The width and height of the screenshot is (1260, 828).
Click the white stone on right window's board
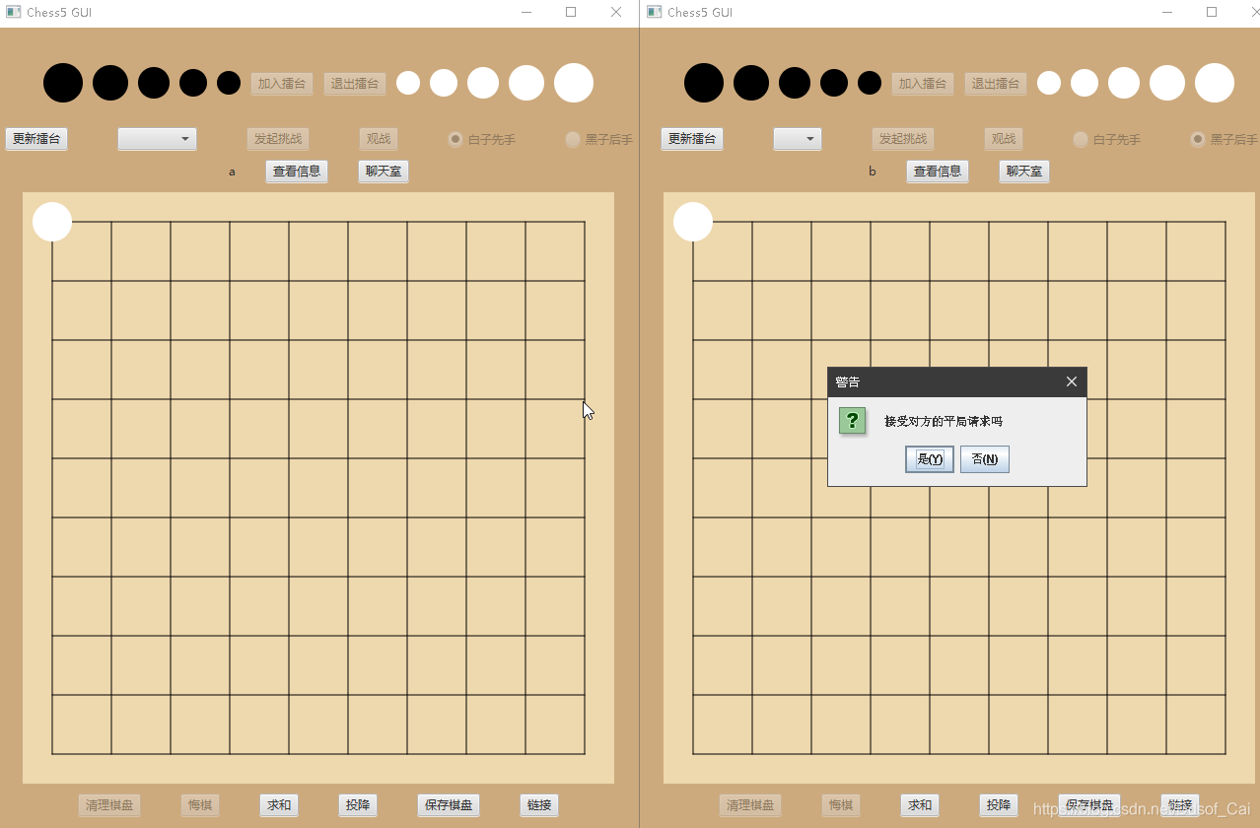pos(693,222)
